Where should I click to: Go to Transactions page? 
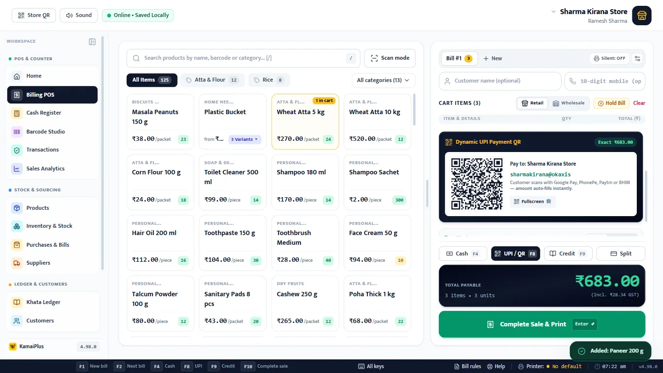(x=52, y=150)
